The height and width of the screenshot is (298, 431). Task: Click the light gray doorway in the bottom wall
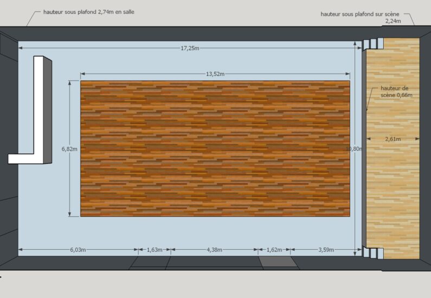[278, 262]
